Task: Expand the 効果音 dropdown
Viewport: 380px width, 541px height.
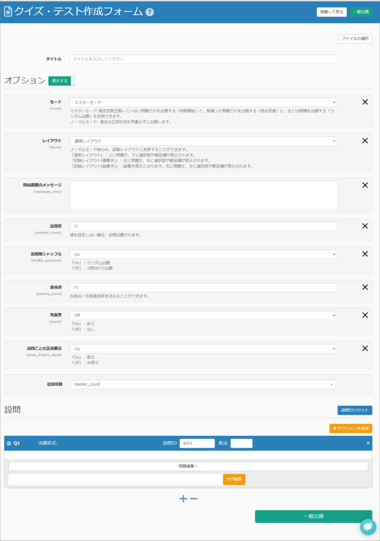Action: coord(203,315)
